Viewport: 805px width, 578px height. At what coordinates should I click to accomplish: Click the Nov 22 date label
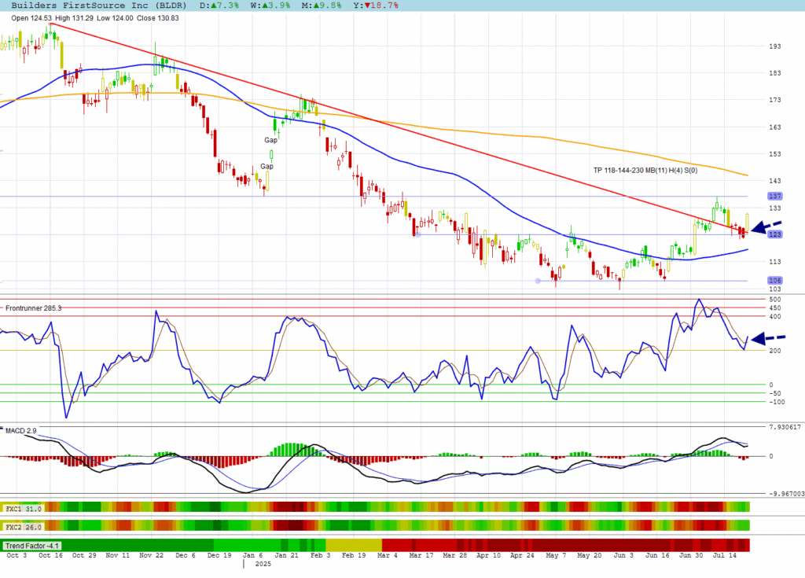[152, 555]
